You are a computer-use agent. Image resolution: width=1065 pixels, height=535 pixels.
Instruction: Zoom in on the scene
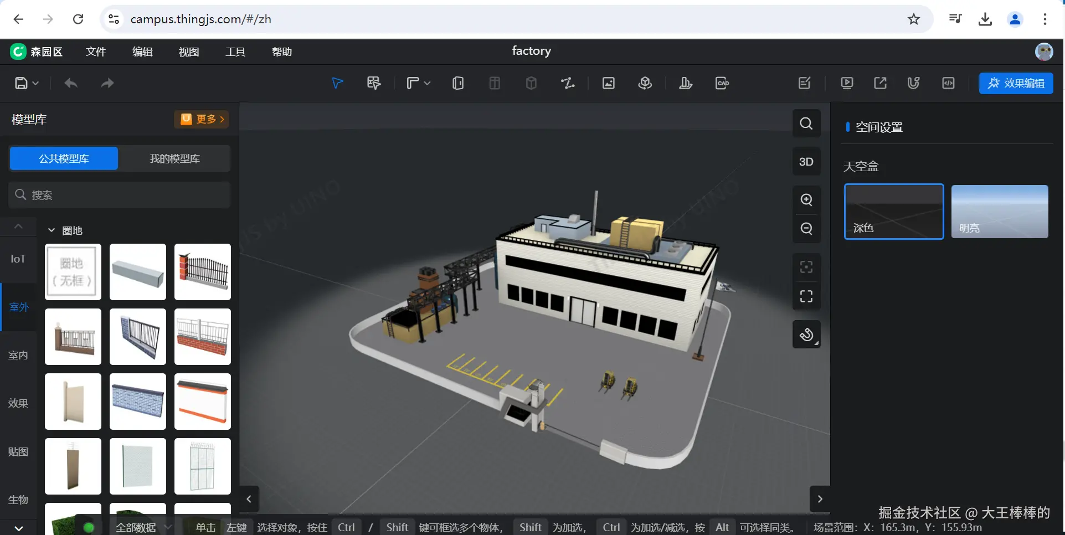pyautogui.click(x=806, y=200)
